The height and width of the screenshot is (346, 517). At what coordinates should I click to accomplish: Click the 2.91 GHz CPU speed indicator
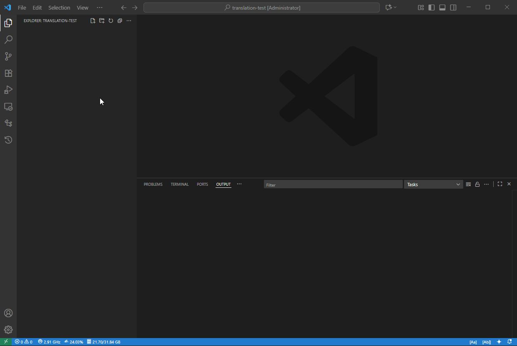click(49, 342)
